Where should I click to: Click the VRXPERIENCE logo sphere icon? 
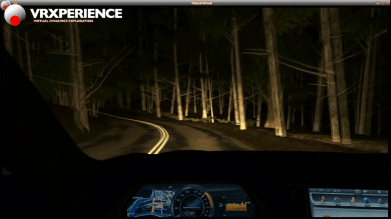(x=15, y=14)
